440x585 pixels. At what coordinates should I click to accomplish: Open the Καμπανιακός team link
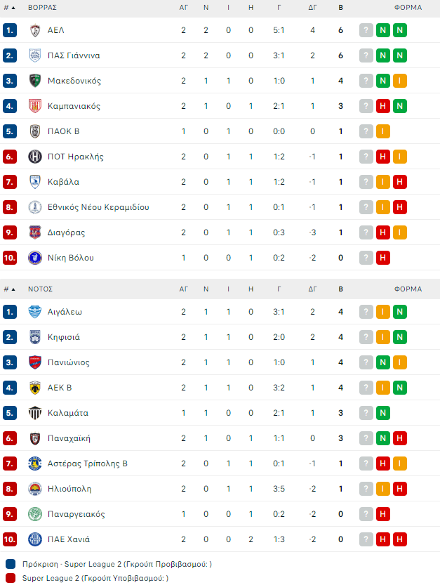(x=74, y=106)
